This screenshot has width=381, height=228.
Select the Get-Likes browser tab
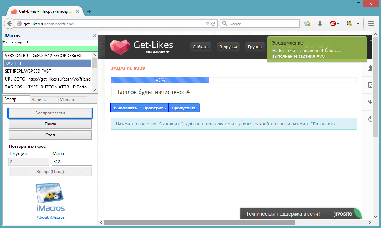tap(45, 11)
